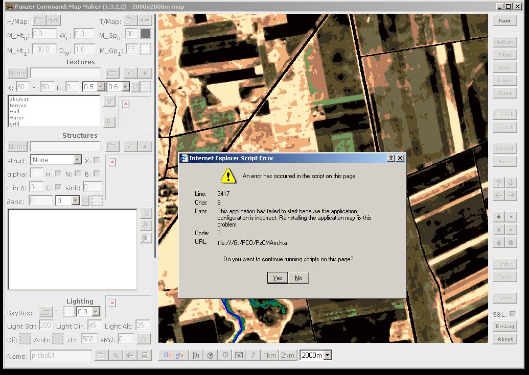Screen dimensions: 529x375
Task: Click help question mark in error dialog title
Action: pos(390,158)
